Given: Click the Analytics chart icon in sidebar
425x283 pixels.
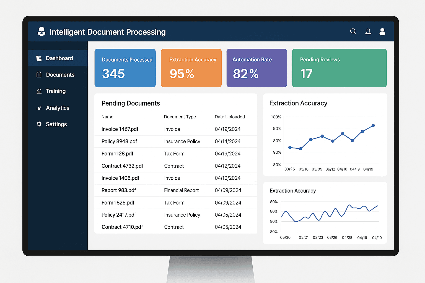Looking at the screenshot, I should pos(39,108).
